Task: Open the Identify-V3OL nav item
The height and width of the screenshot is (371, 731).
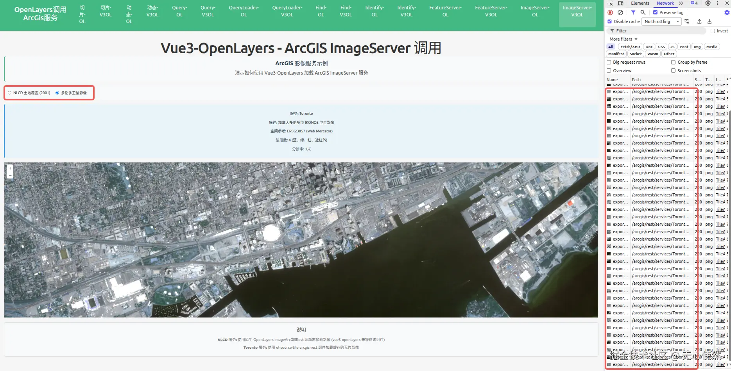Action: pos(407,11)
